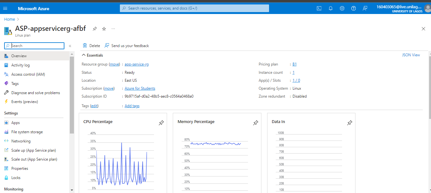Image resolution: width=431 pixels, height=193 pixels.
Task: Pin the Memory Percentage chart
Action: (x=256, y=123)
